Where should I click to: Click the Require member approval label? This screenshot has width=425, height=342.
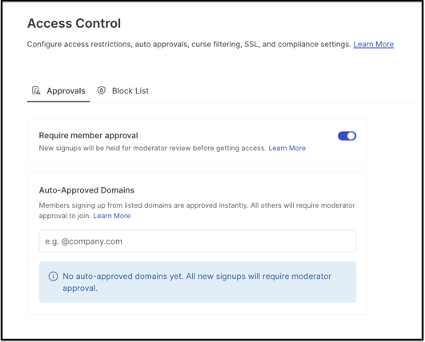click(88, 136)
